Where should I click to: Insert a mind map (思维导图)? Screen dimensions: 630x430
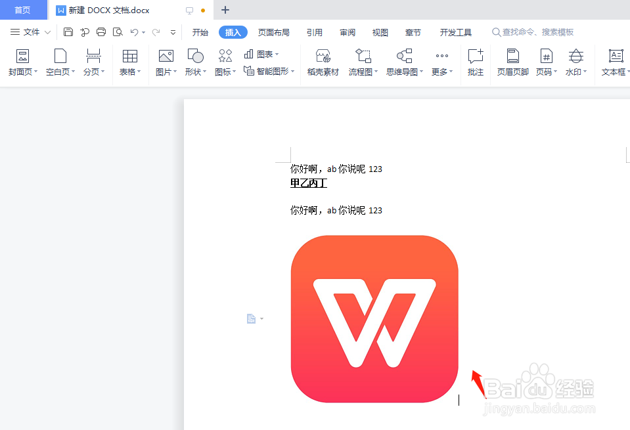pyautogui.click(x=405, y=62)
